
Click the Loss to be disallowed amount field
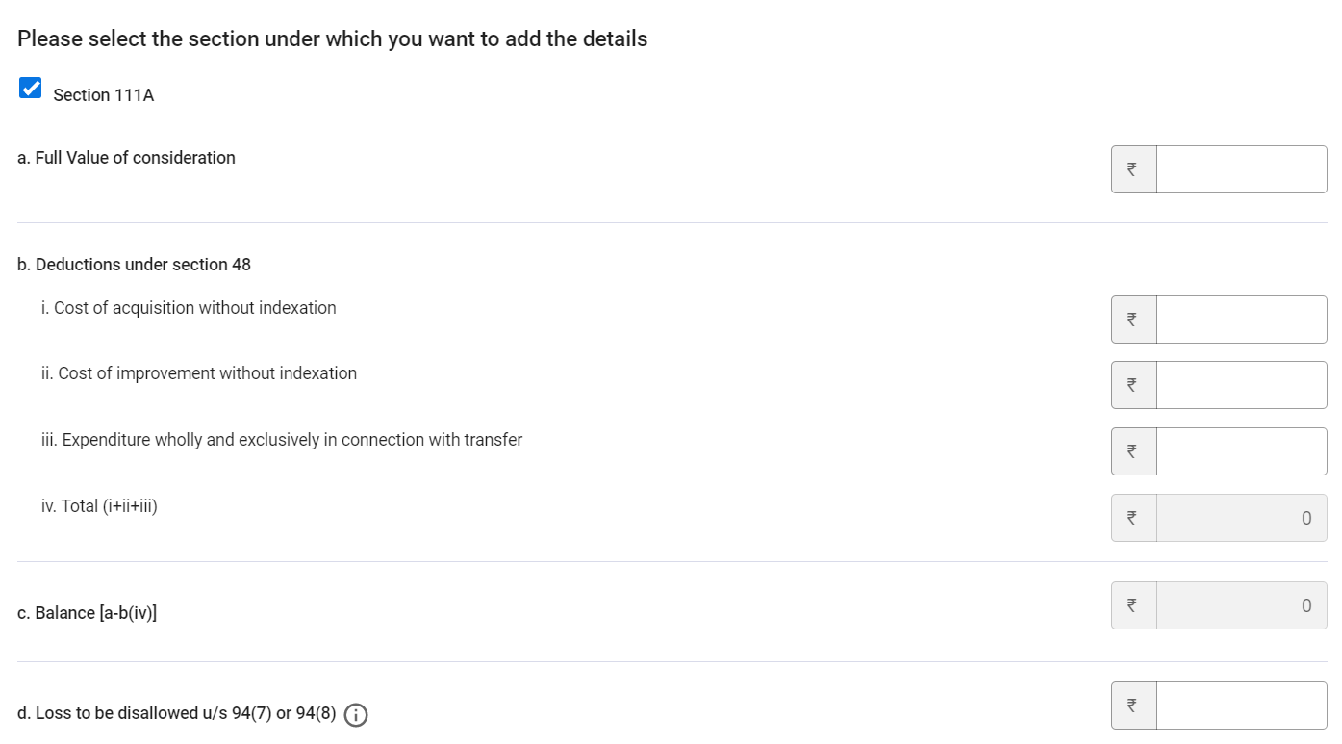coord(1241,706)
